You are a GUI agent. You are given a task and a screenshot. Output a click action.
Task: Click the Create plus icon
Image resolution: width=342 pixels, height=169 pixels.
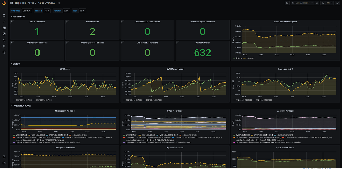click(x=4, y=22)
